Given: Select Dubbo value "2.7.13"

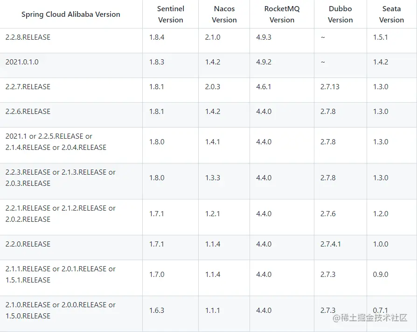Looking at the screenshot, I should [330, 87].
